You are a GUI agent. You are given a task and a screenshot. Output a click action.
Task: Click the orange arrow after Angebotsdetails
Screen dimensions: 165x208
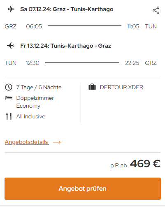coord(57,142)
